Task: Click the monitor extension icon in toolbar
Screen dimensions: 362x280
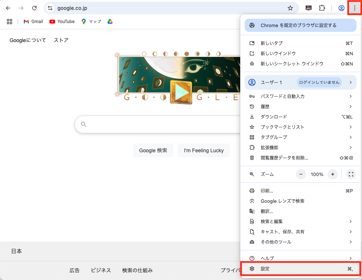Action: 309,8
